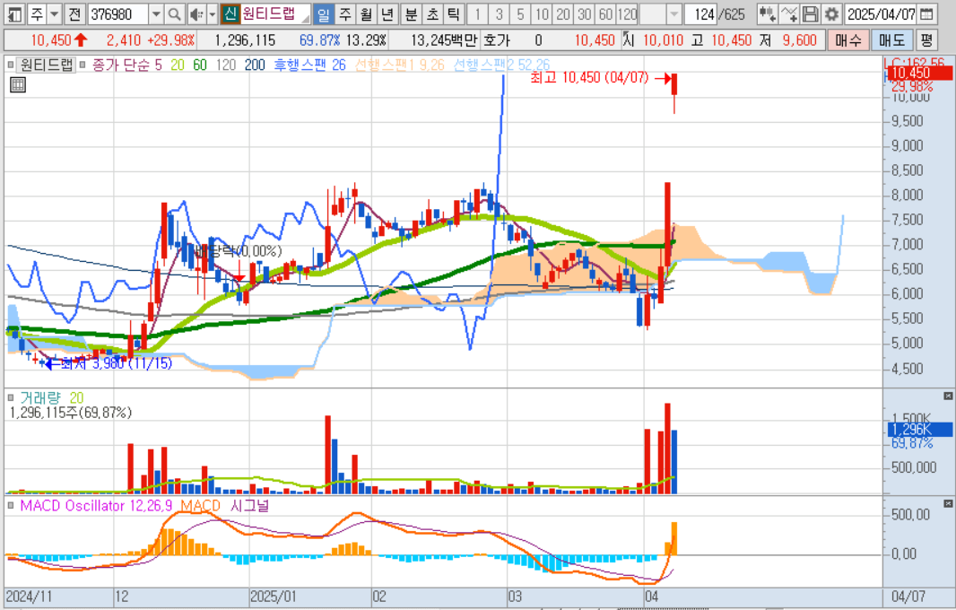Open the calendar date picker icon

(x=927, y=13)
